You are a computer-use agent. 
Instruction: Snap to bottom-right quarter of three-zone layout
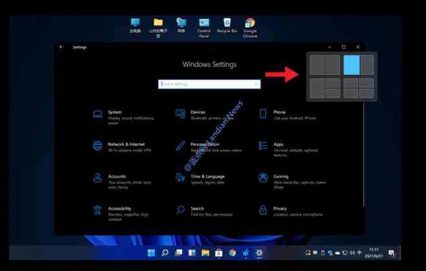(333, 94)
